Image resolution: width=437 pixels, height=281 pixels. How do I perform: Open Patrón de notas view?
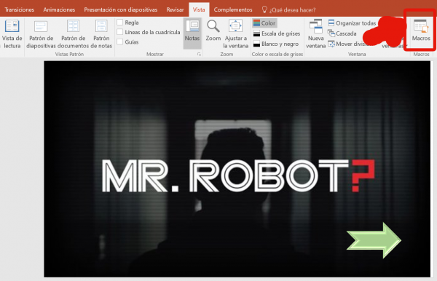(101, 34)
